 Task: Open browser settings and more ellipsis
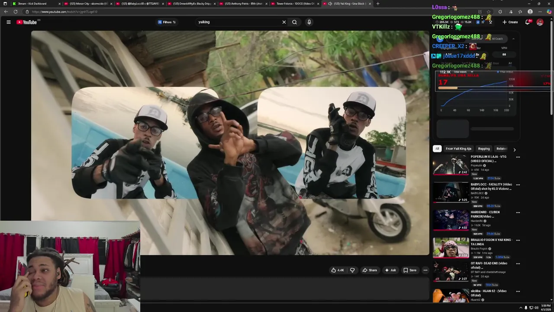click(540, 12)
